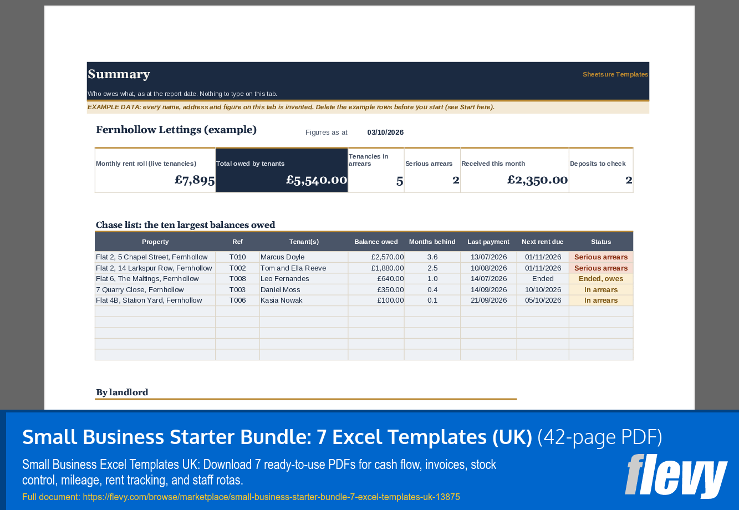The image size is (739, 510).
Task: Select Kasia Nowak's 'In arrears' status
Action: point(601,300)
